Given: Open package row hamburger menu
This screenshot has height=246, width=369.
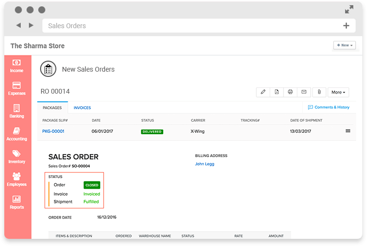Looking at the screenshot, I should click(348, 131).
